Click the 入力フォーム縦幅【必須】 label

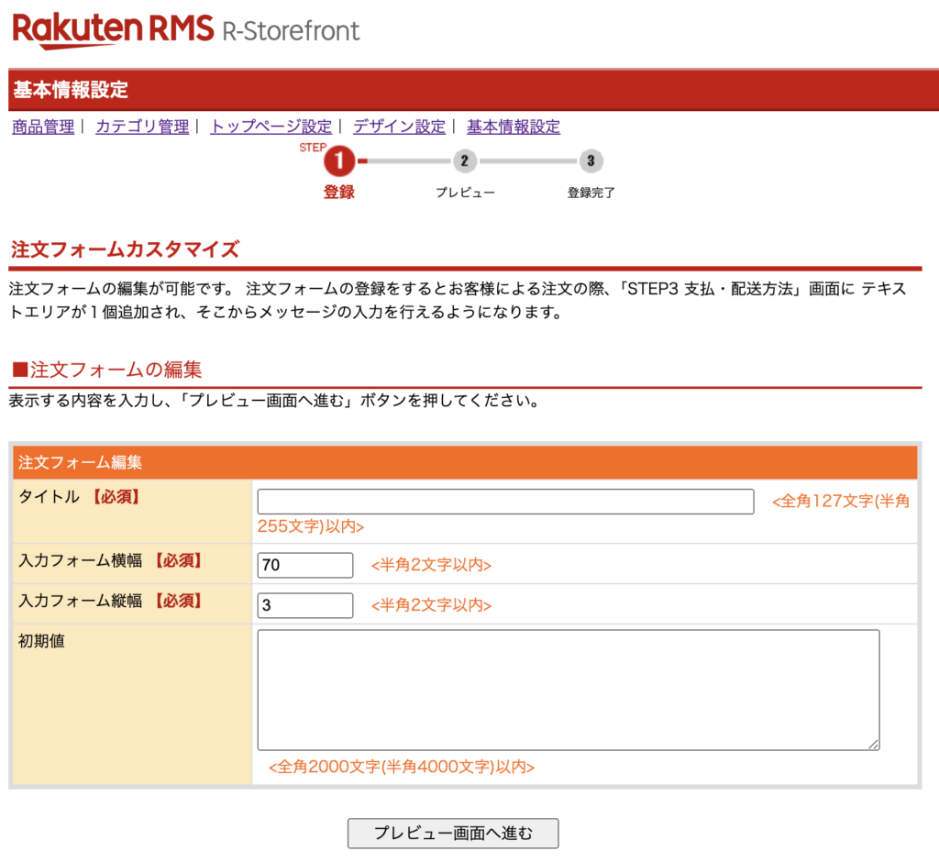(x=111, y=601)
